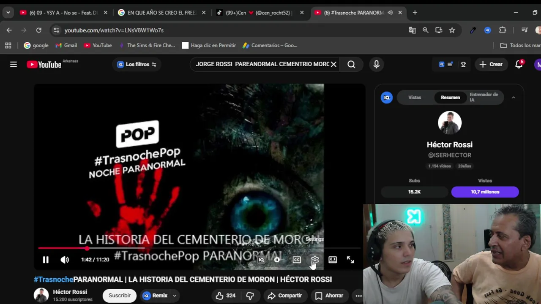Open more actions three-dot menu
541x304 pixels.
(x=358, y=296)
